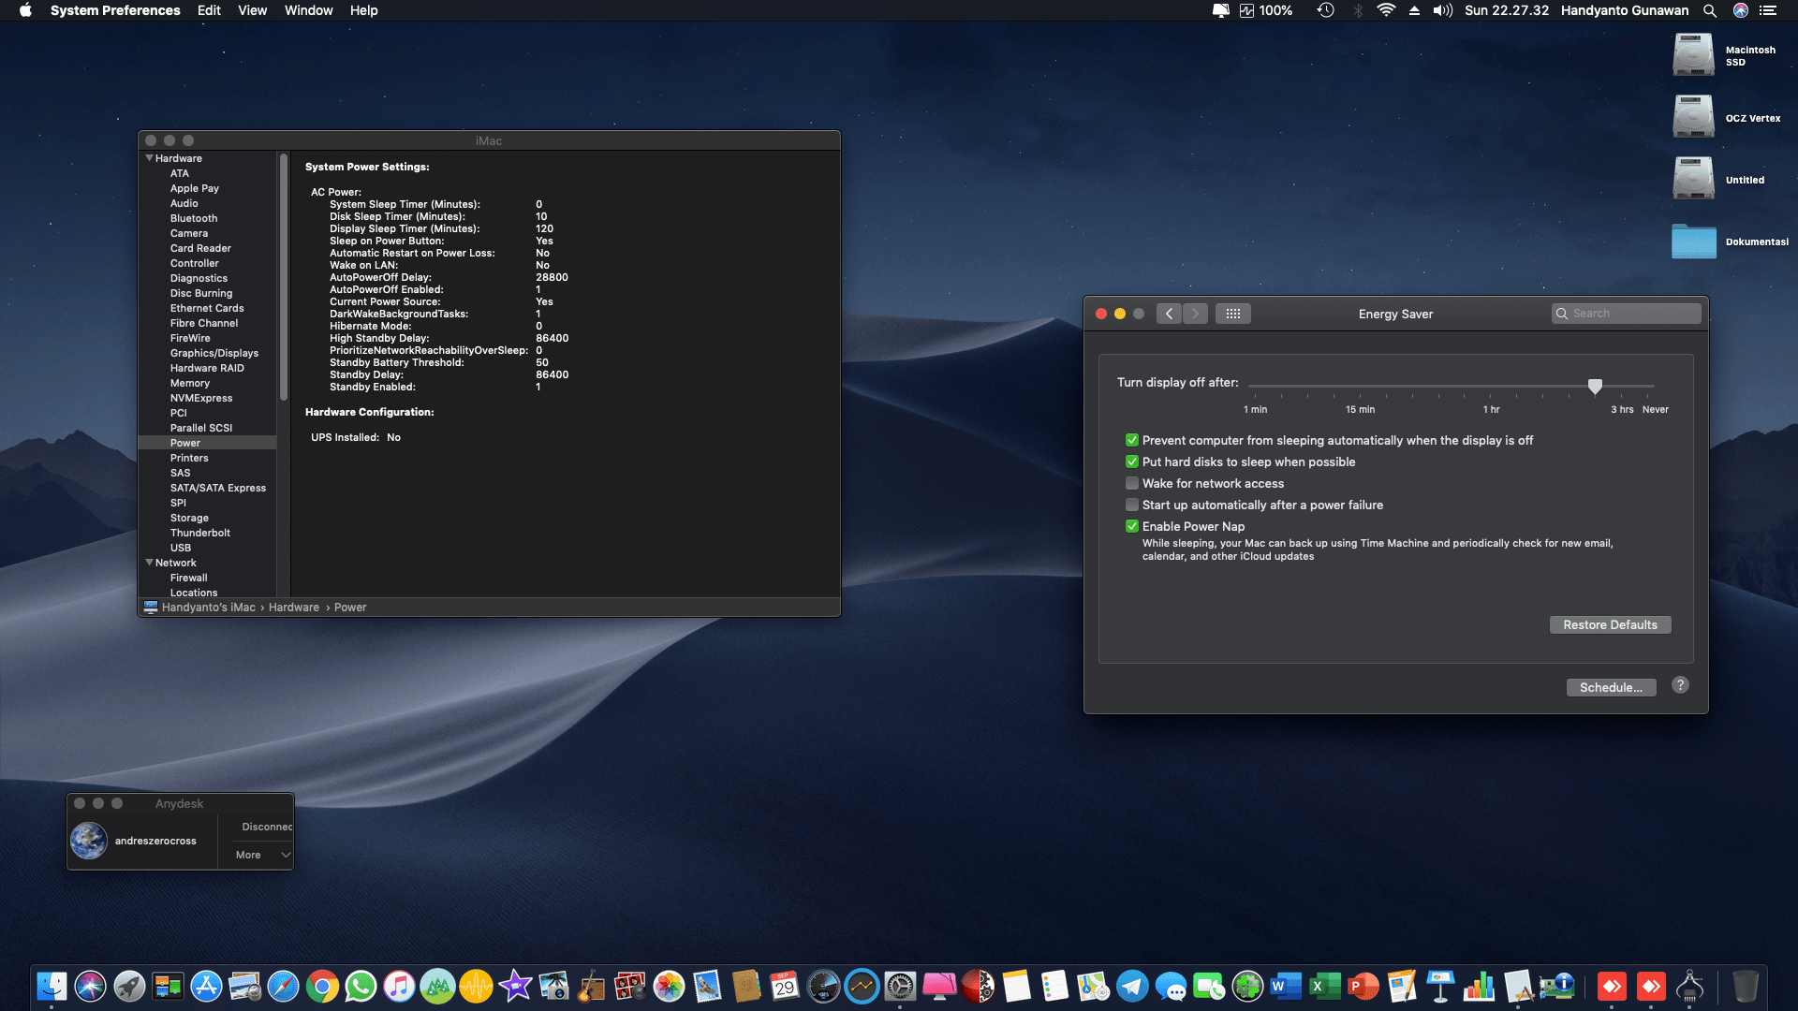The width and height of the screenshot is (1798, 1011).
Task: Collapse the Network section in the sidebar
Action: tap(150, 562)
